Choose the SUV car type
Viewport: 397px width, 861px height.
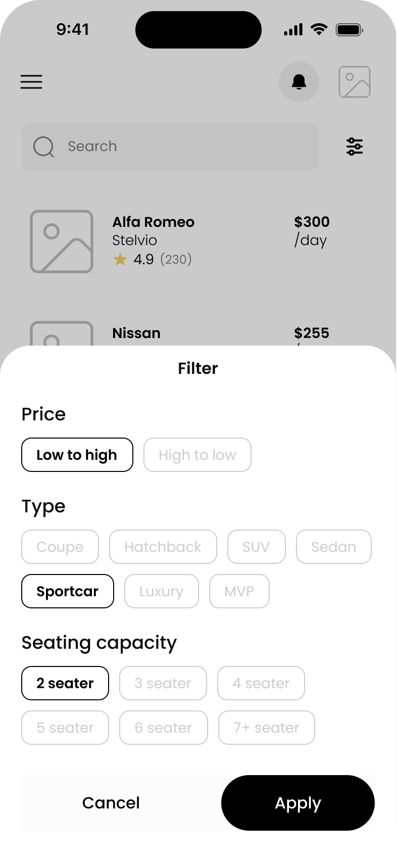coord(256,547)
